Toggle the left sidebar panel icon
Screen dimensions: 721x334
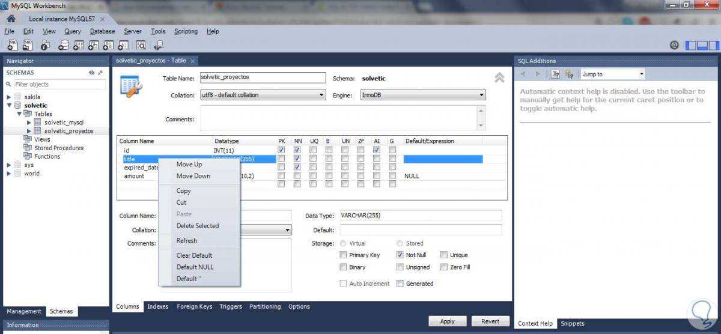(x=691, y=45)
